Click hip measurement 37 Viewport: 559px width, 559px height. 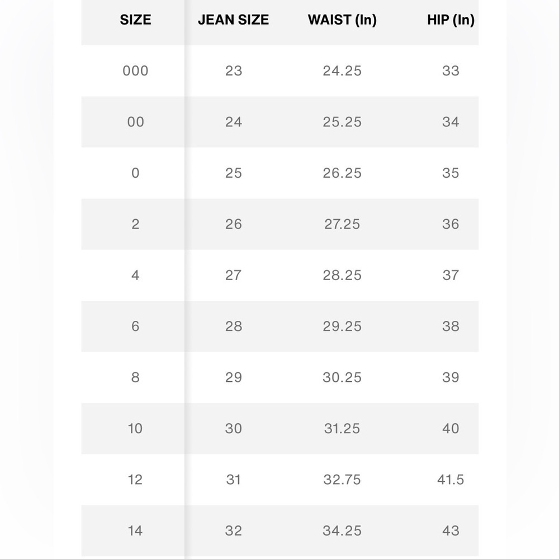coord(451,275)
